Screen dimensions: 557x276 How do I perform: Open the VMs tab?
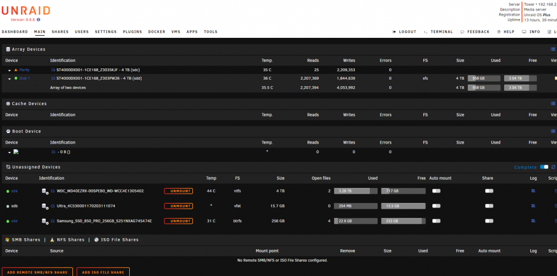[176, 32]
